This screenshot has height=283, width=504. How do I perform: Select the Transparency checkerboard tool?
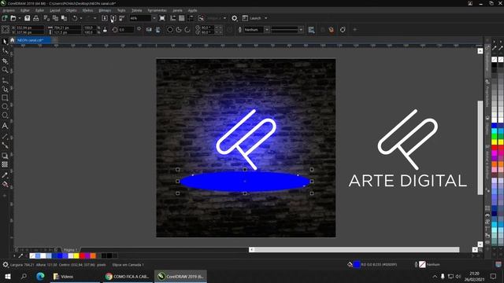point(5,164)
